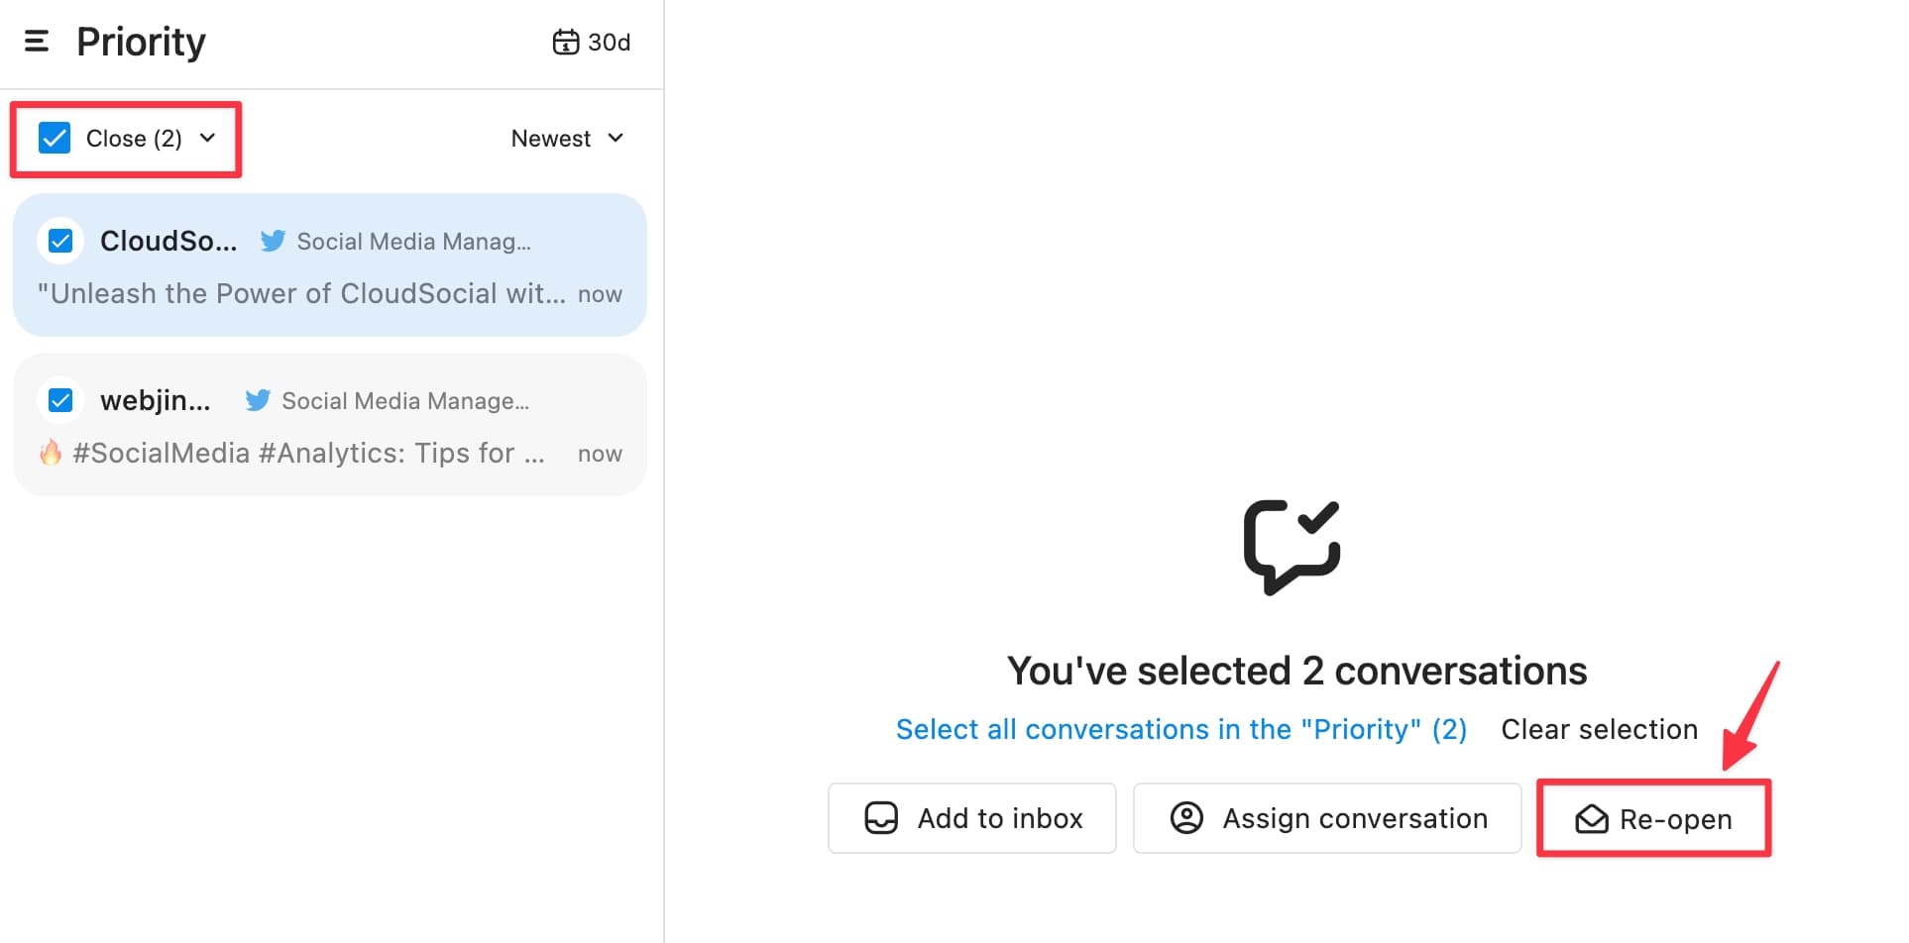The height and width of the screenshot is (943, 1909).
Task: Click the Clear selection link
Action: tap(1599, 729)
